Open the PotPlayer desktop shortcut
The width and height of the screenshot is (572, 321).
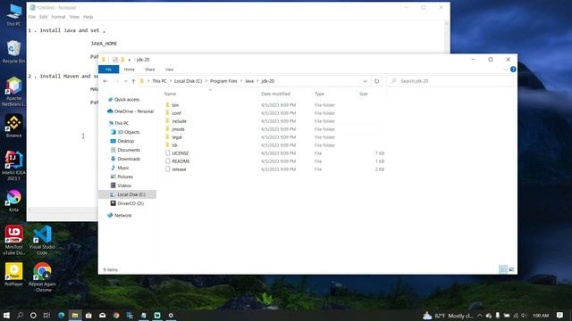[x=14, y=274]
